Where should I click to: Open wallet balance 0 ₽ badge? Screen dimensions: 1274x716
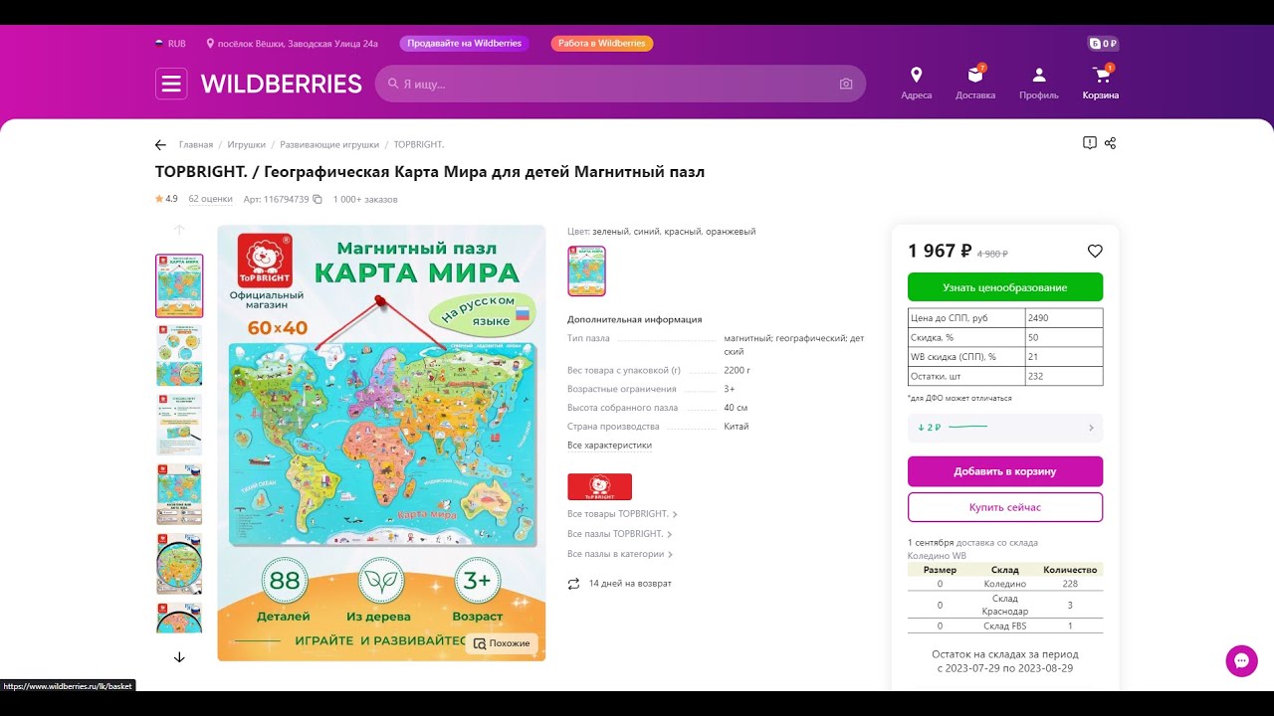click(1104, 44)
